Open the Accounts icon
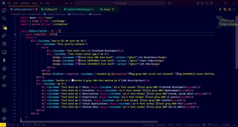The height and width of the screenshot is (127, 238). coord(4,110)
